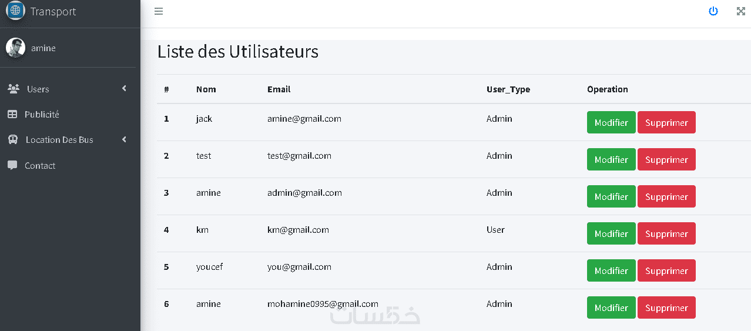
Task: Click Supprimer for admin@gmail.com row
Action: pos(666,197)
